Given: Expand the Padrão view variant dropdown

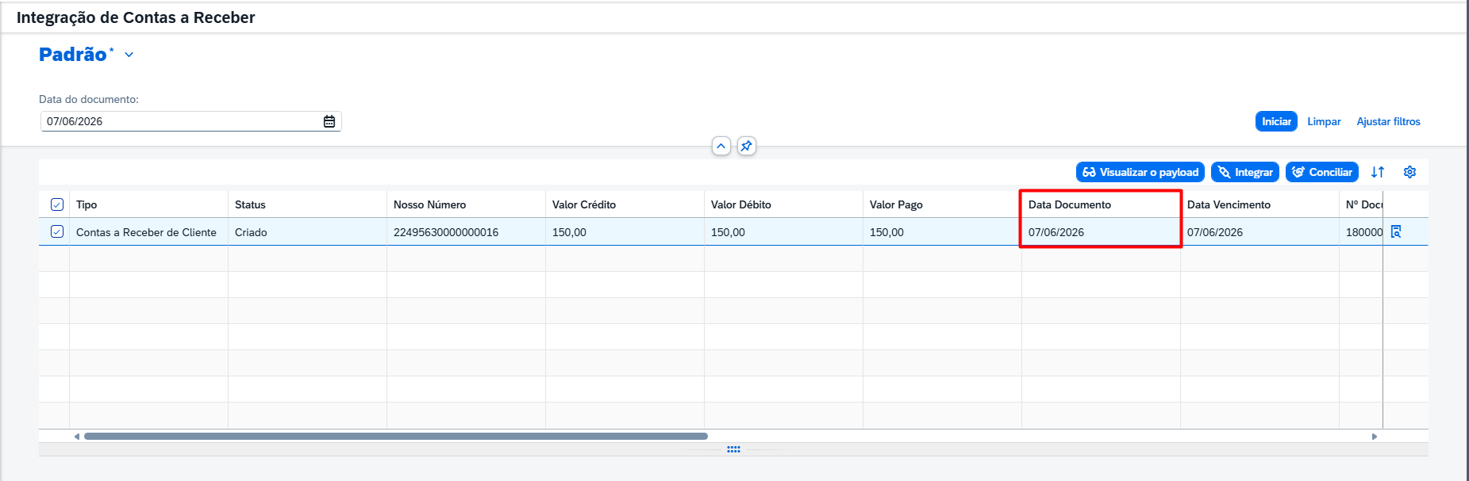Looking at the screenshot, I should click(129, 55).
